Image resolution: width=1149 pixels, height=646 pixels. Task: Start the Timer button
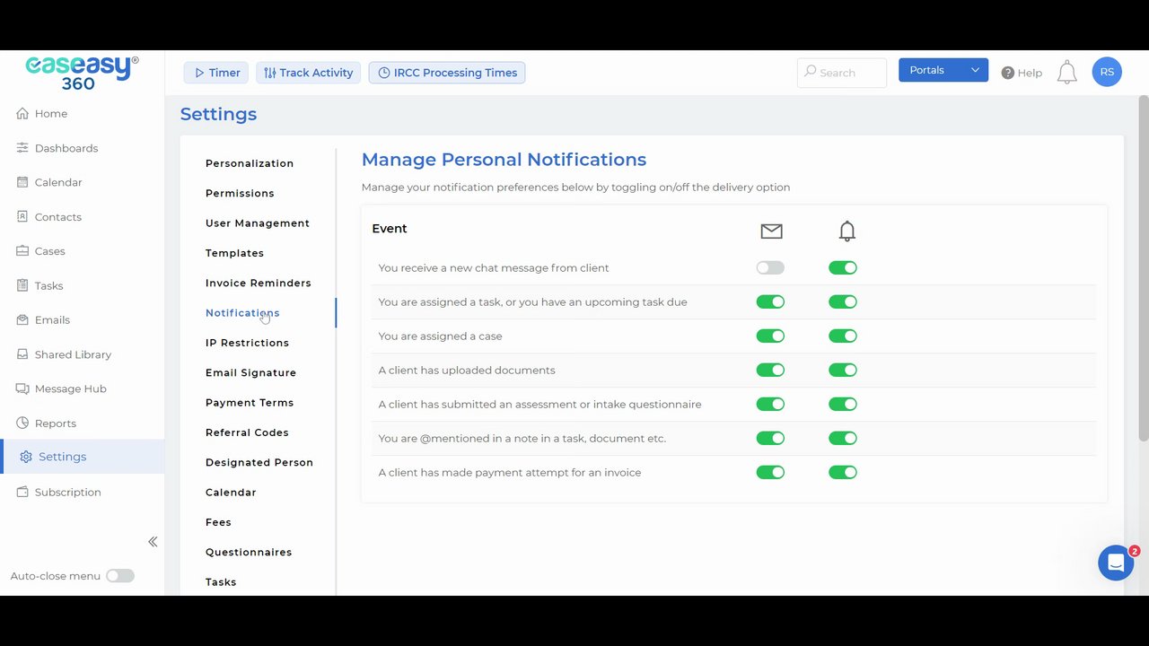coord(216,73)
